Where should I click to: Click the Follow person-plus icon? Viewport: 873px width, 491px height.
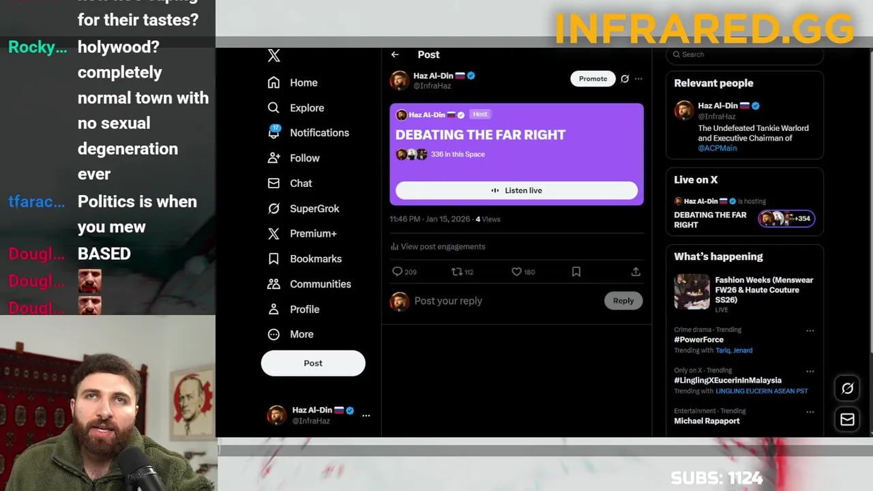click(273, 158)
